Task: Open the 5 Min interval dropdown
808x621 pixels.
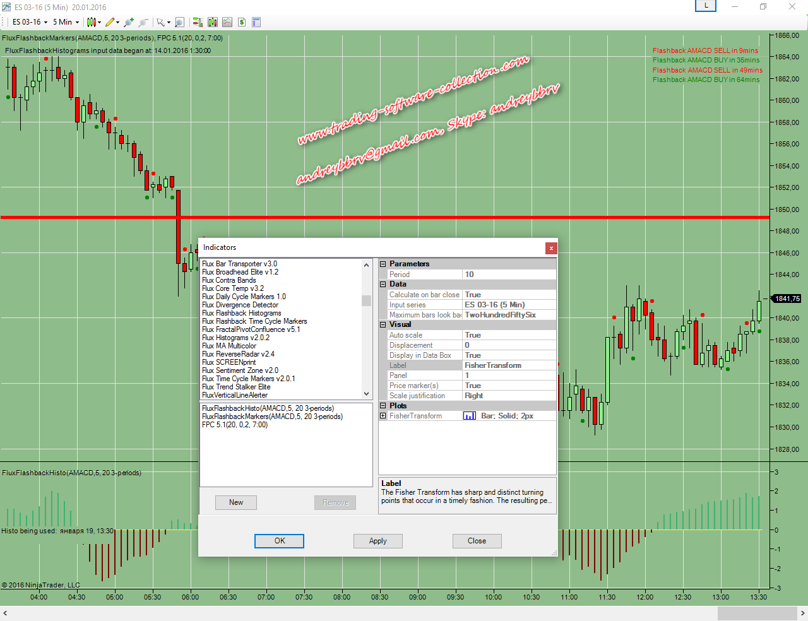Action: [x=66, y=22]
